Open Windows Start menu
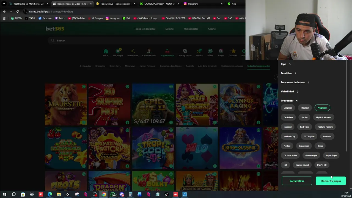 (x=5, y=194)
